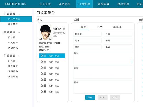Open 收入统计 in the sidebar
The width and height of the screenshot is (143, 107).
click(x=13, y=43)
